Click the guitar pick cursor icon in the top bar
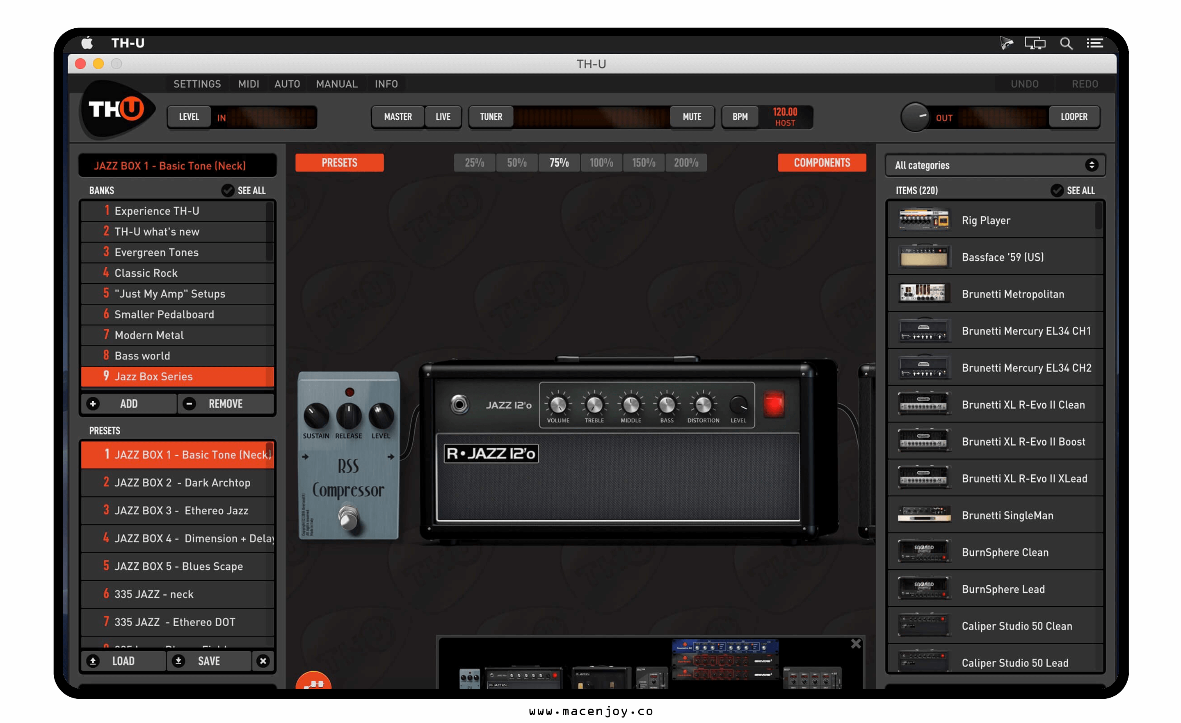Screen dimensions: 1181x723 click(x=1007, y=43)
